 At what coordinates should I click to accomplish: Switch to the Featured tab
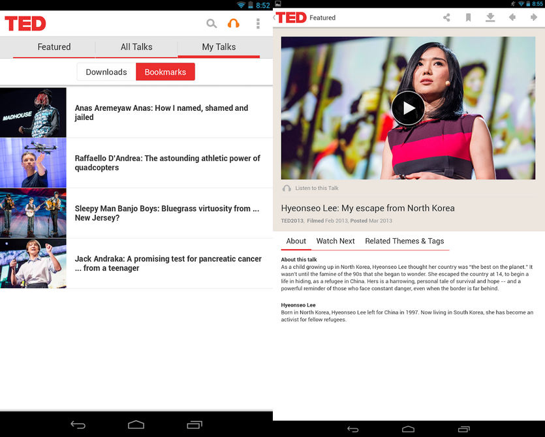(x=54, y=47)
